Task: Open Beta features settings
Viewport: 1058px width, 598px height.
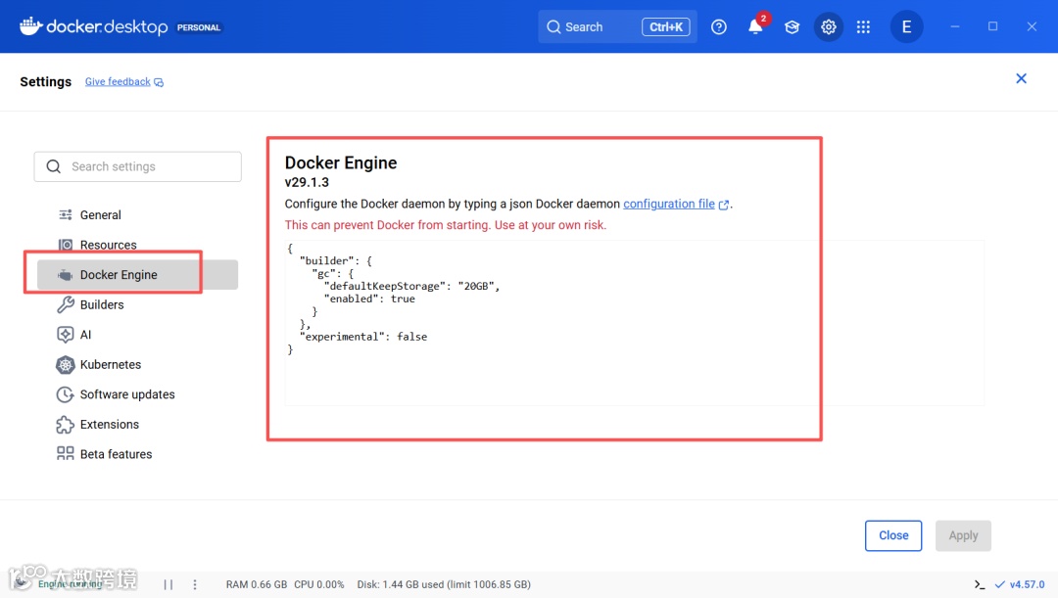Action: point(138,454)
